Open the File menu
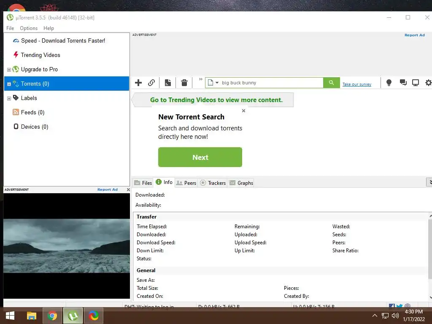The height and width of the screenshot is (324, 432). coord(10,28)
